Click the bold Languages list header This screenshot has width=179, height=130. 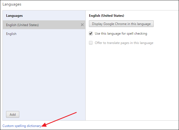click(x=14, y=16)
